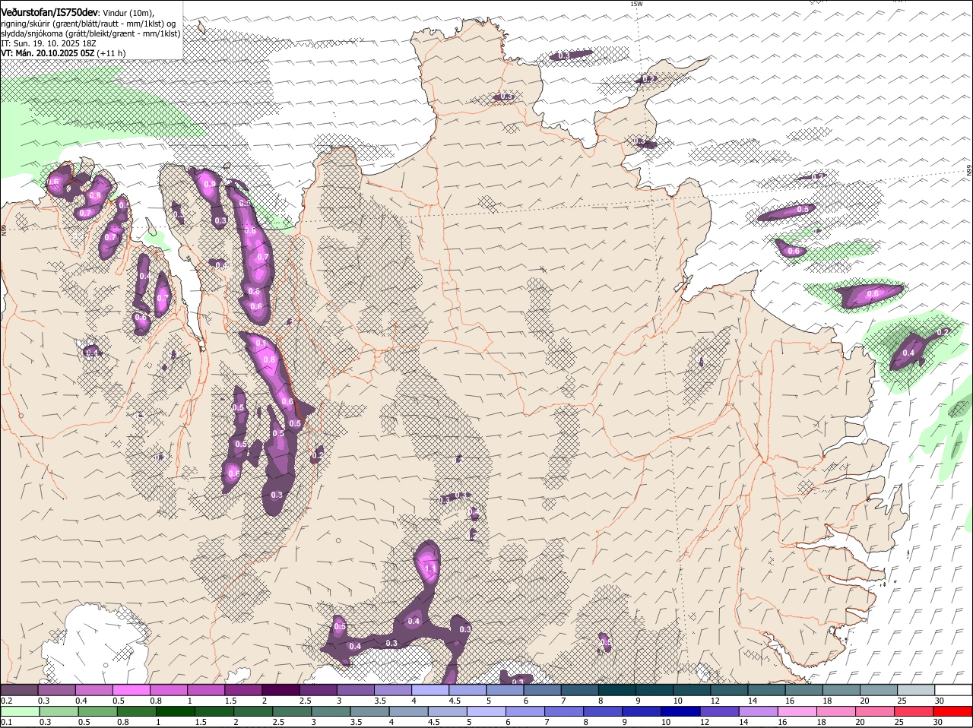Select the top-scale swatch between 12 and 14
The height and width of the screenshot is (728, 973).
pos(730,689)
